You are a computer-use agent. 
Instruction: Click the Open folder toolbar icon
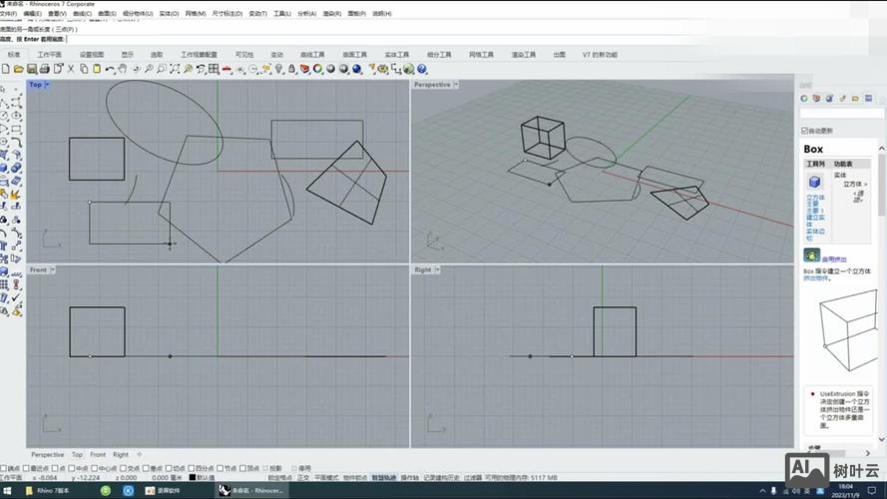coord(19,70)
